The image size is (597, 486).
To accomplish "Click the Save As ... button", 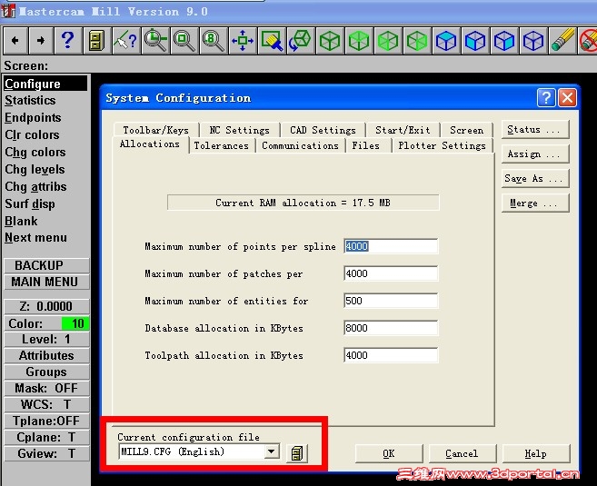I will click(535, 178).
